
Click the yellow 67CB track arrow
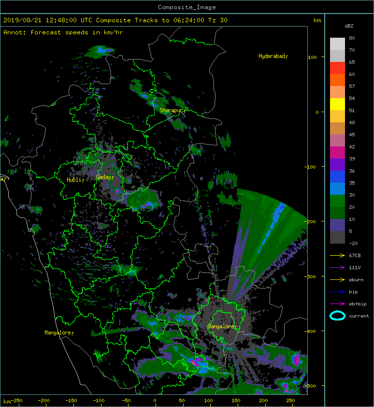pyautogui.click(x=337, y=255)
